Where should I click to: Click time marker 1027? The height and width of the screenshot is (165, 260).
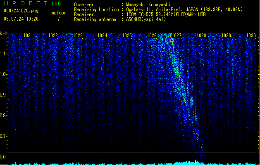(177, 35)
